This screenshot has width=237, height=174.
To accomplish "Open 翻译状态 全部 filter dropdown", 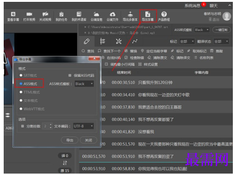I will coord(221,42).
